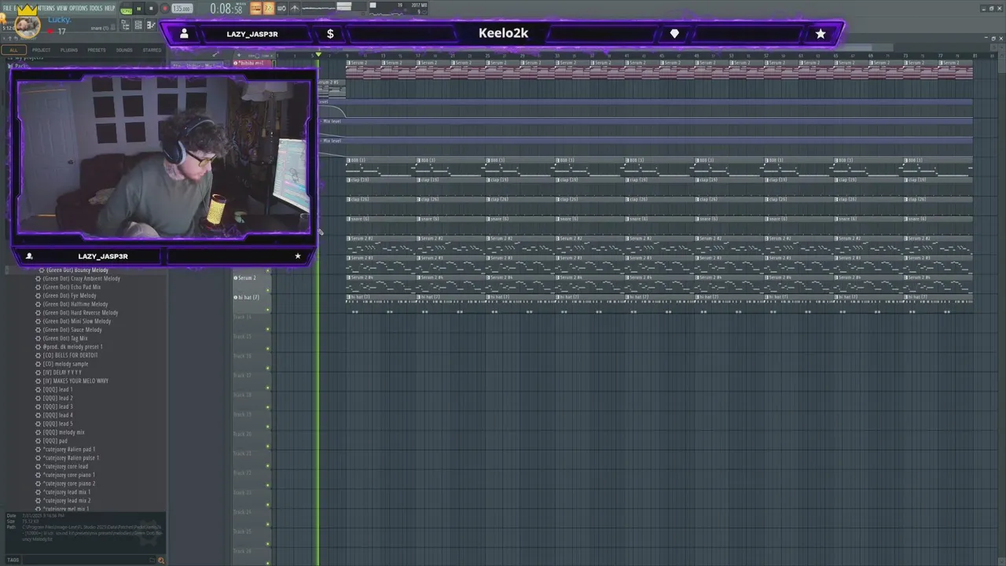Click the plus icon in playlist header

point(239,55)
